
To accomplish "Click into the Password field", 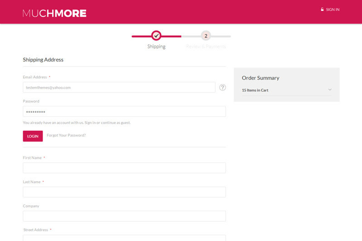I will [124, 111].
